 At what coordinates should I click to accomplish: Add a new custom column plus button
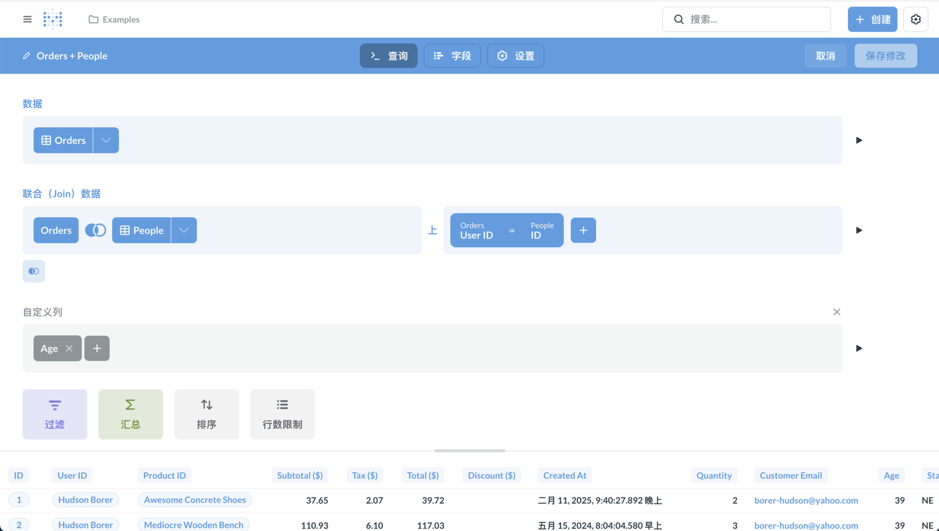click(x=97, y=348)
